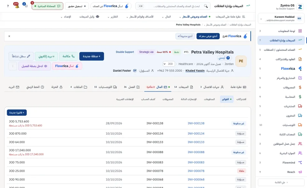Open العملاء المحتملون / الصفقات in sidebar
This screenshot has height=188, width=307.
(x=281, y=50)
